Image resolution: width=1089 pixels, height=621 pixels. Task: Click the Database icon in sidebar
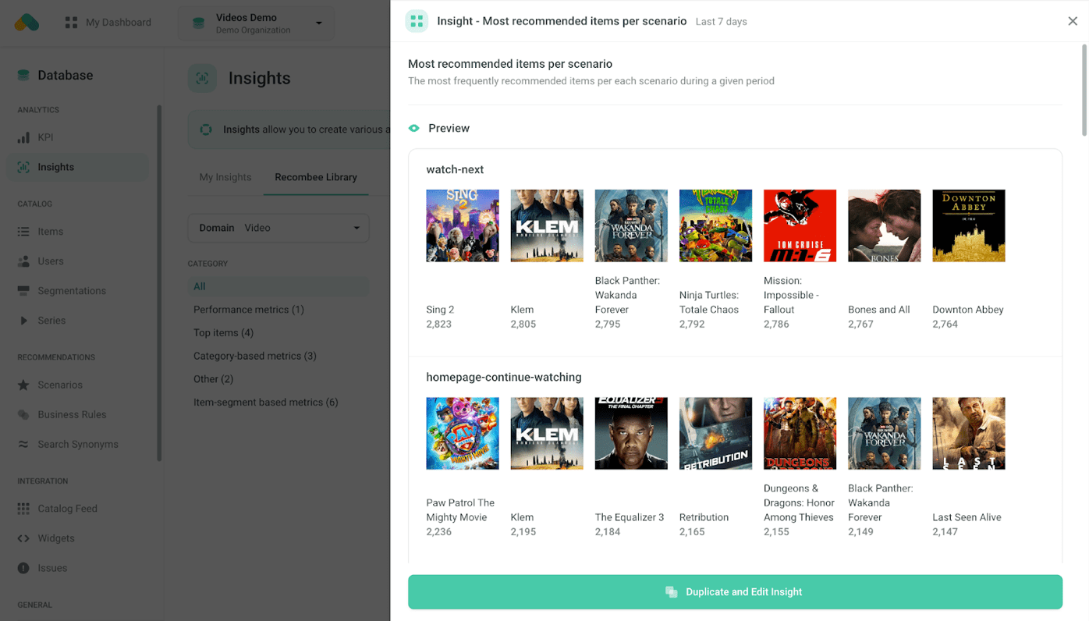(x=23, y=76)
